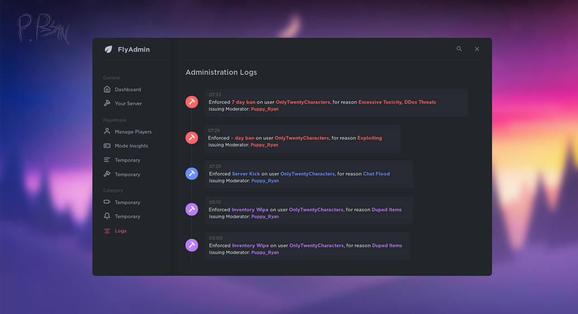This screenshot has height=314, width=578.
Task: Click the hammer icon beside second Playerbase Temporary
Action: 107,174
